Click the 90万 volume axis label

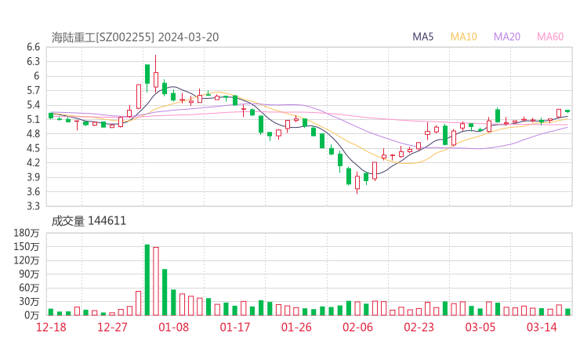coord(29,274)
